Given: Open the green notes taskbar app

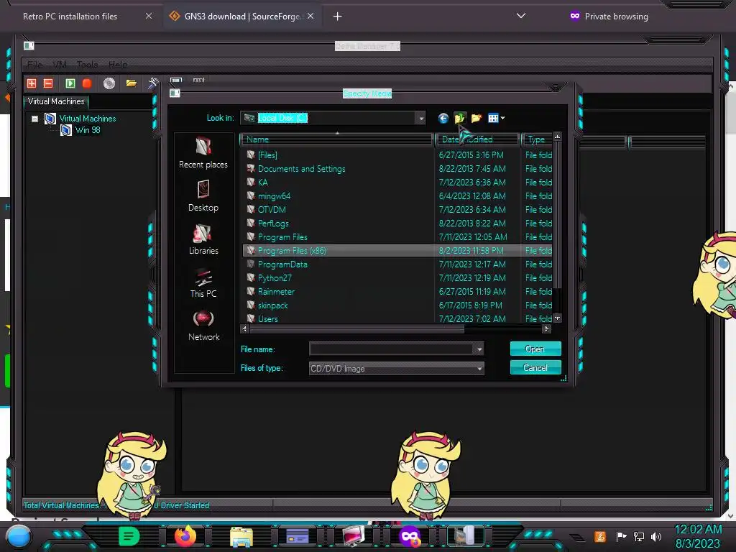Looking at the screenshot, I should click(129, 536).
